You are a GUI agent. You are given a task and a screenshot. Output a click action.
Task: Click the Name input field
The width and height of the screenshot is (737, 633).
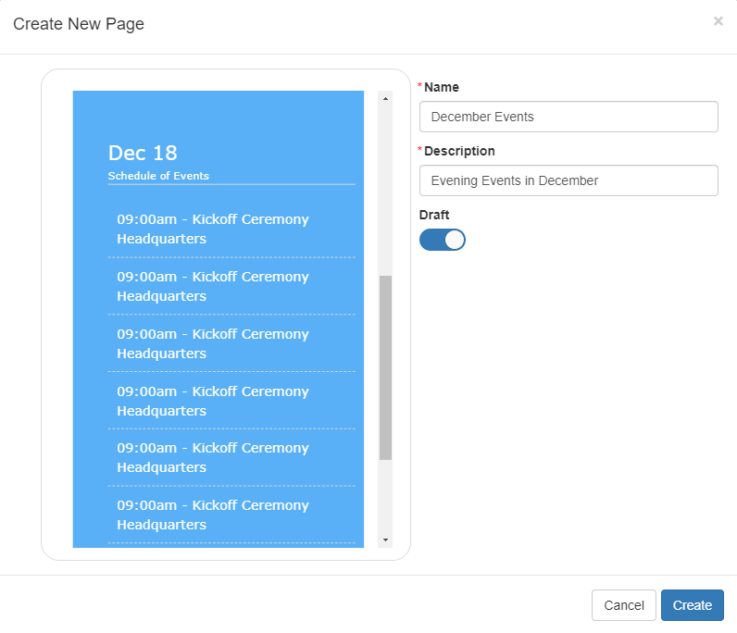coord(568,117)
